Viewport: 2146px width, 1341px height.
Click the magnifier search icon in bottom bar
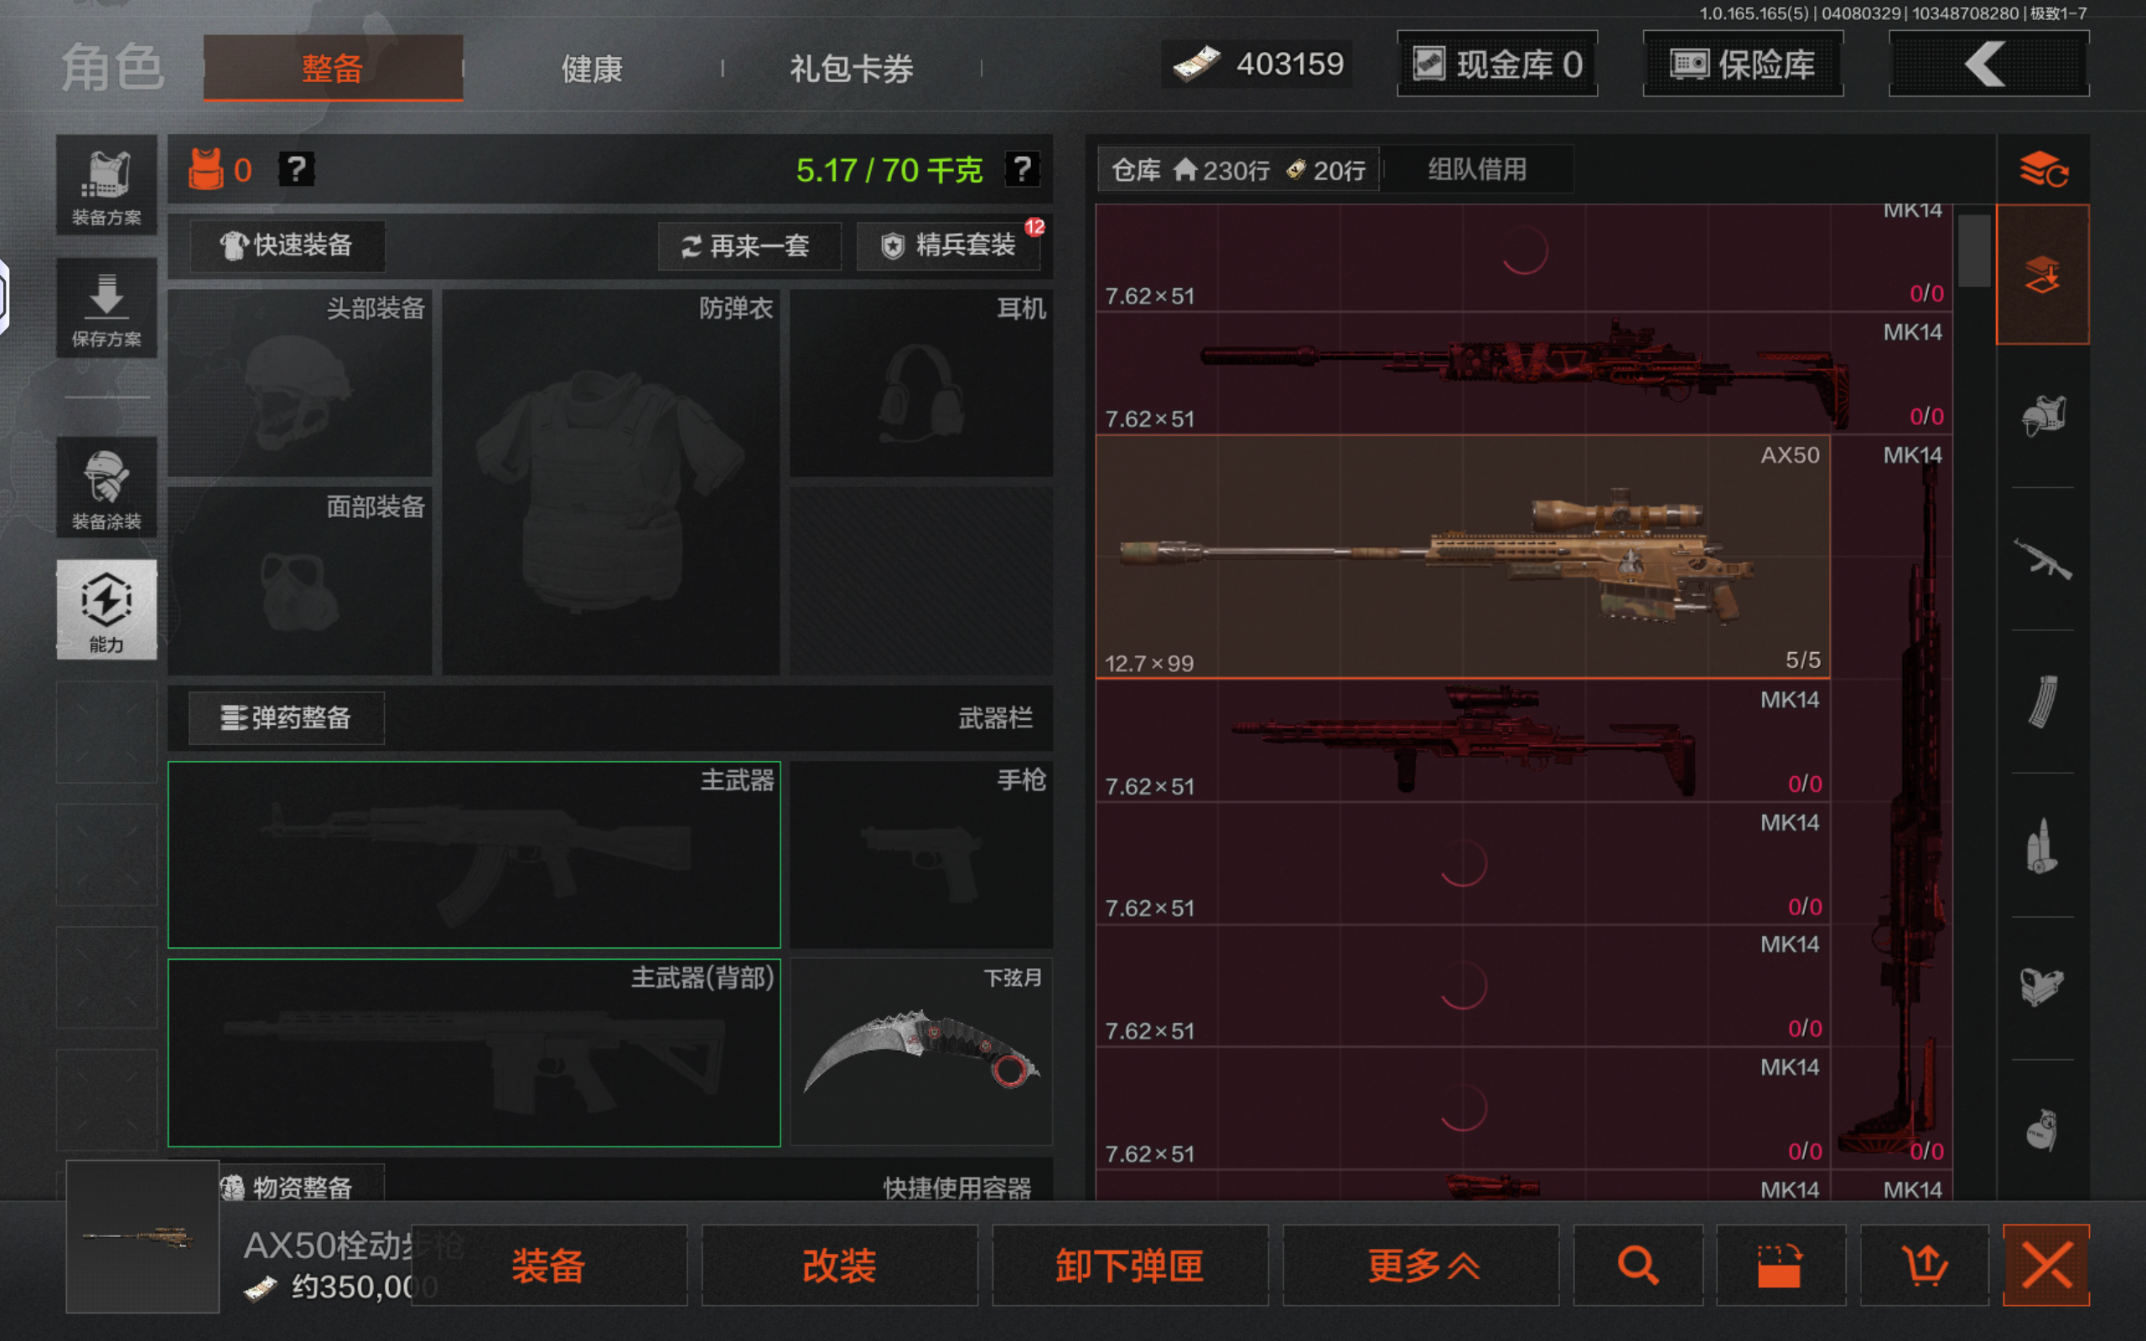click(x=1637, y=1265)
